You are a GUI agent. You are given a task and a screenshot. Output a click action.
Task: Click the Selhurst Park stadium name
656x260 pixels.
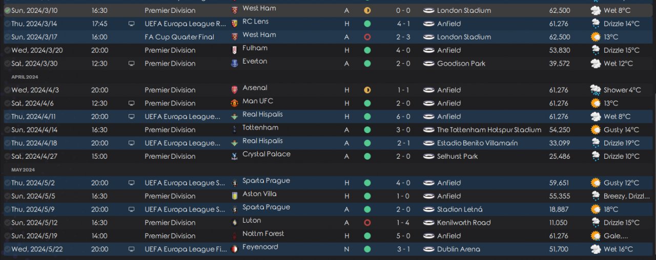pyautogui.click(x=457, y=157)
